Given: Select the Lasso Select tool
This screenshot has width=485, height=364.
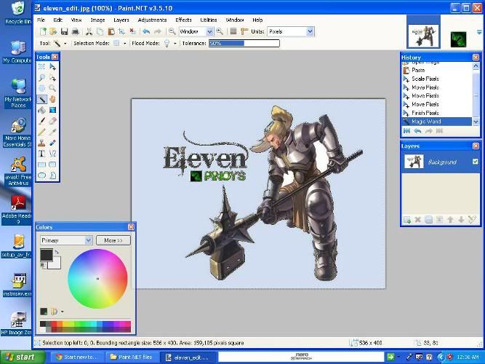Looking at the screenshot, I should pyautogui.click(x=41, y=77).
